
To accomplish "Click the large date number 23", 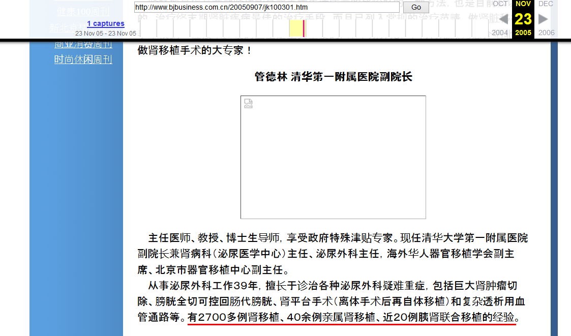I will pos(523,19).
